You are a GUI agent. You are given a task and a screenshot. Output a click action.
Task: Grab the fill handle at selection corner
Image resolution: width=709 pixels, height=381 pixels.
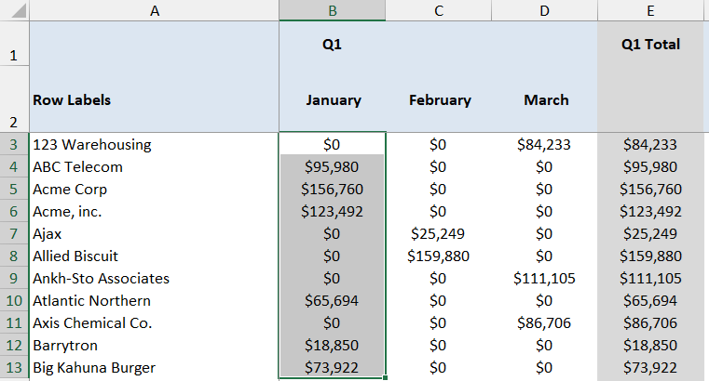386,378
